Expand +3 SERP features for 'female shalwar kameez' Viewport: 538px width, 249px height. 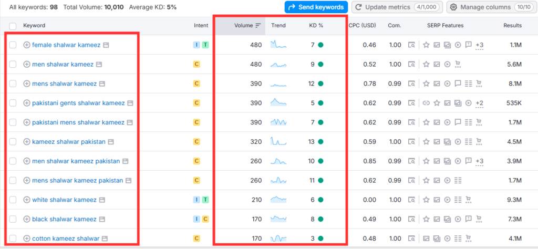[x=479, y=45]
